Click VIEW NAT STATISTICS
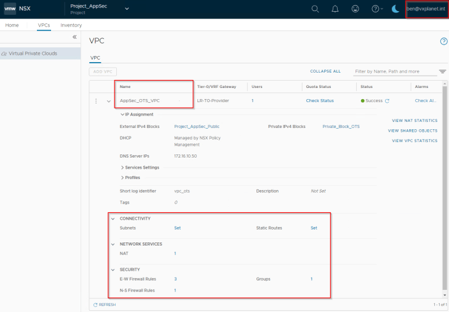The width and height of the screenshot is (449, 312). coord(415,121)
